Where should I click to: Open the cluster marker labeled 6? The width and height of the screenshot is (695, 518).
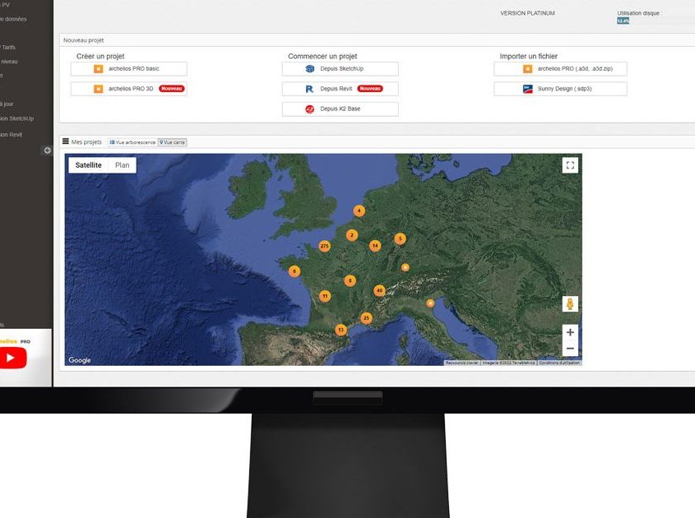tap(294, 271)
